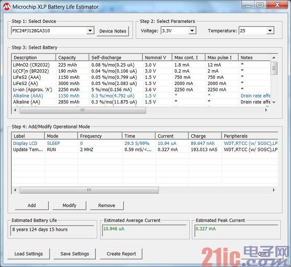This screenshot has width=291, height=267.
Task: Click the Charge column header
Action: tap(205, 136)
